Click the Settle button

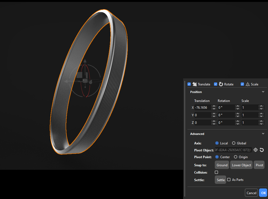pos(220,180)
